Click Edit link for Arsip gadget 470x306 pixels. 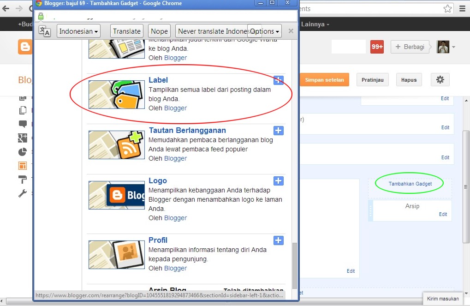tap(443, 214)
